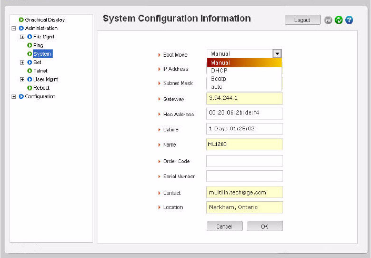Click the Location field

244,207
